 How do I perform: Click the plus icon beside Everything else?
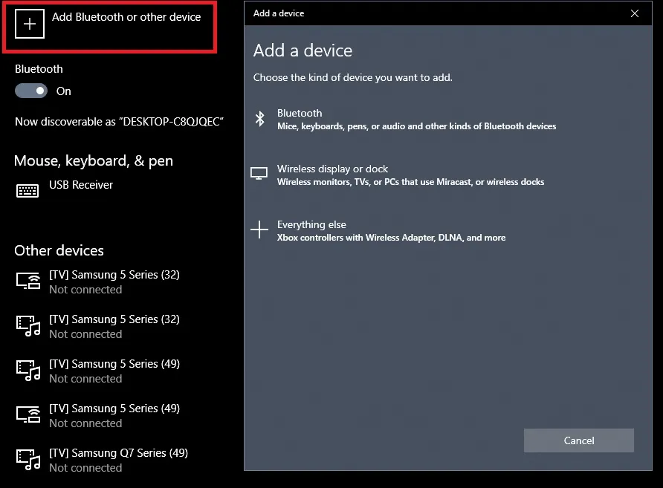point(259,230)
